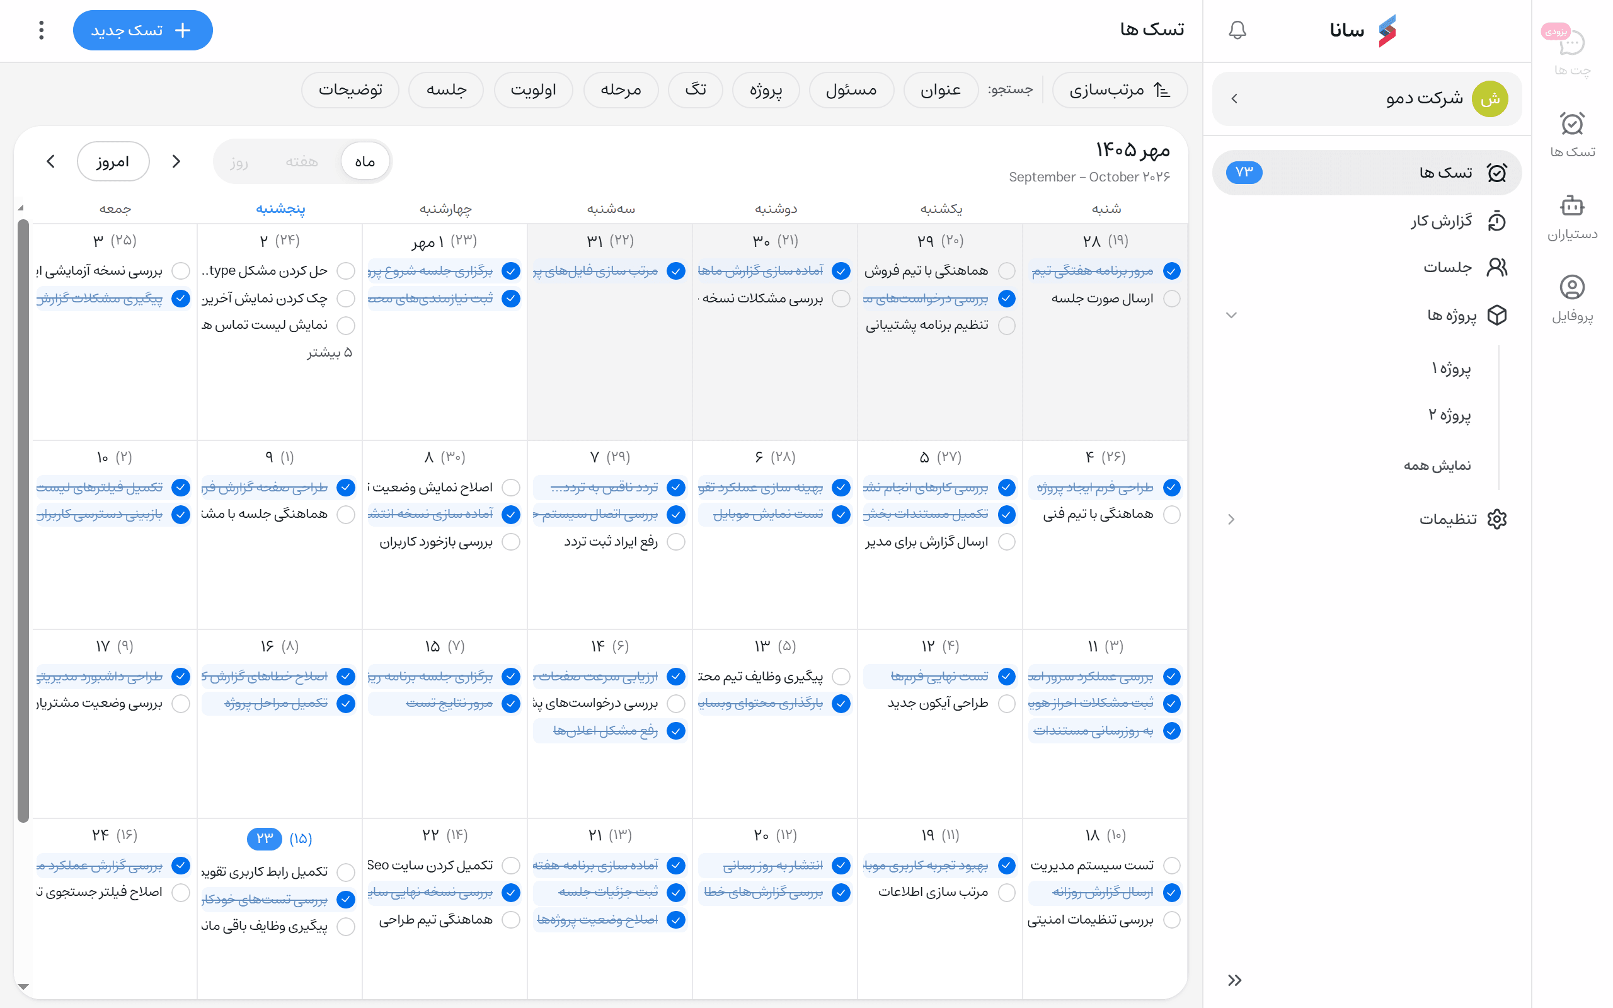Show ۵ بیشتر tasks on day ۲
The width and height of the screenshot is (1613, 1008).
pyautogui.click(x=330, y=352)
